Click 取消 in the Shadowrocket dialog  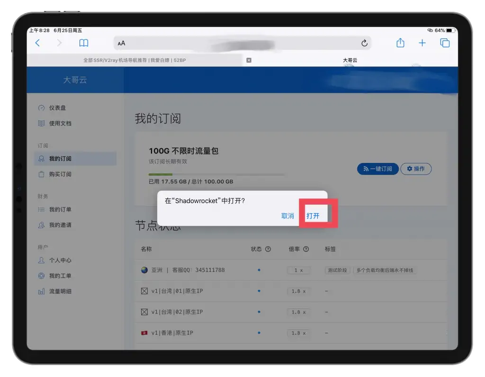click(x=287, y=216)
